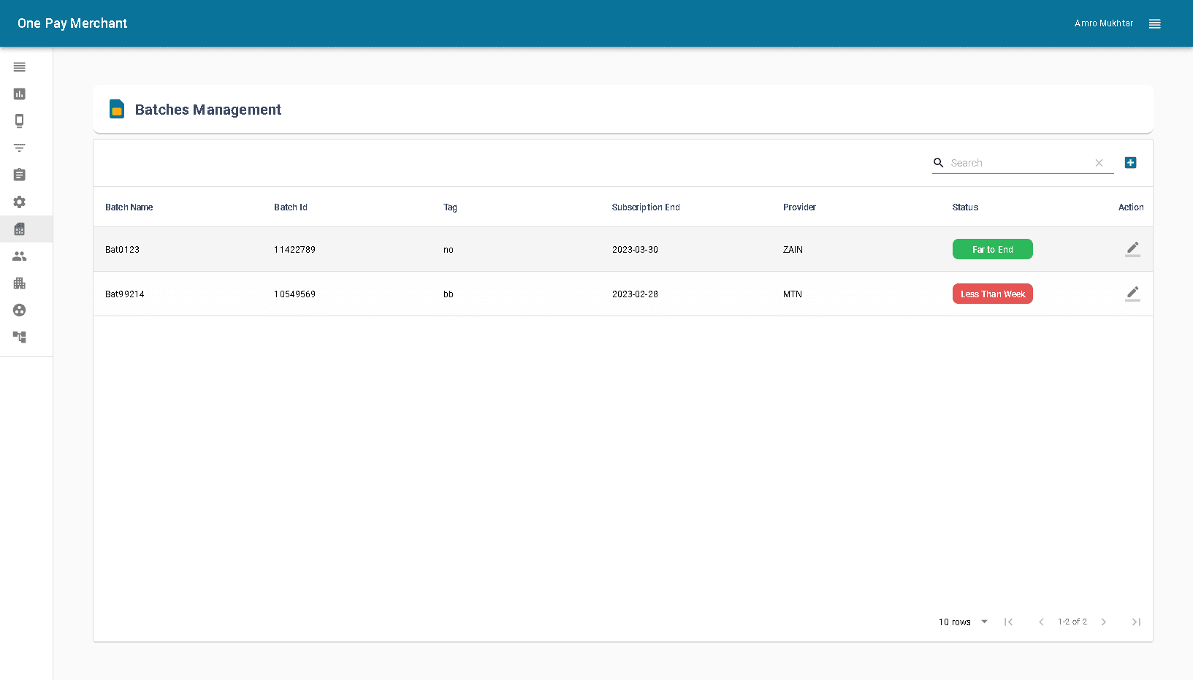Edit the Bat99214 batch with pencil icon
This screenshot has height=680, width=1193.
coord(1132,294)
